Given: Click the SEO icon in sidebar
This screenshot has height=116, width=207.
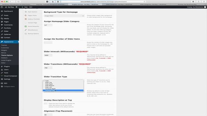Looking at the screenshot, I should coord(2,83).
